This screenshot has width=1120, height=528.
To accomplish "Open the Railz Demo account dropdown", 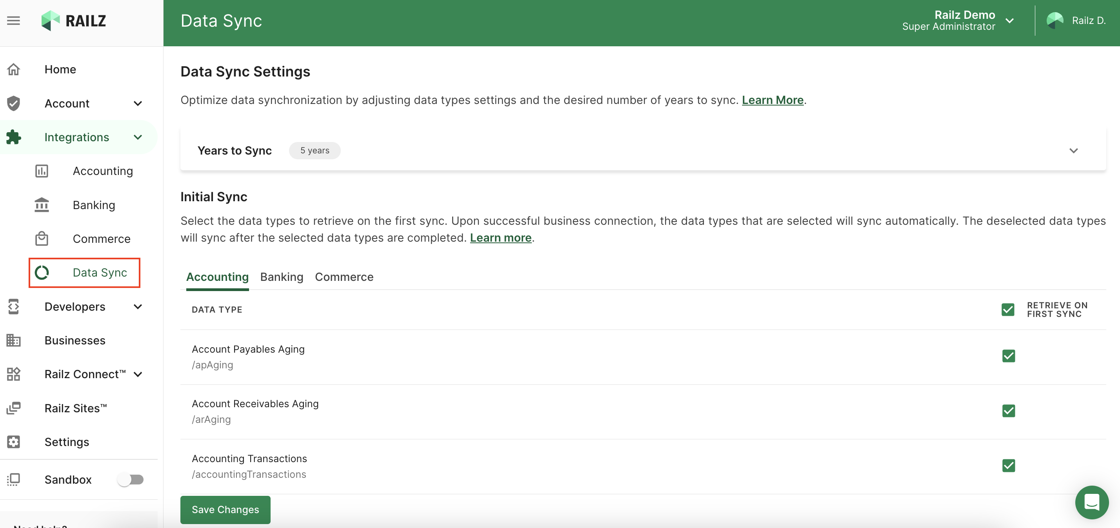I will pos(1009,20).
